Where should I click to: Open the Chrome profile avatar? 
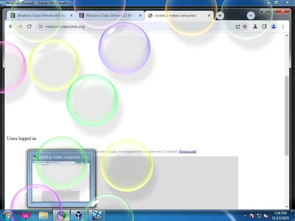[x=274, y=26]
